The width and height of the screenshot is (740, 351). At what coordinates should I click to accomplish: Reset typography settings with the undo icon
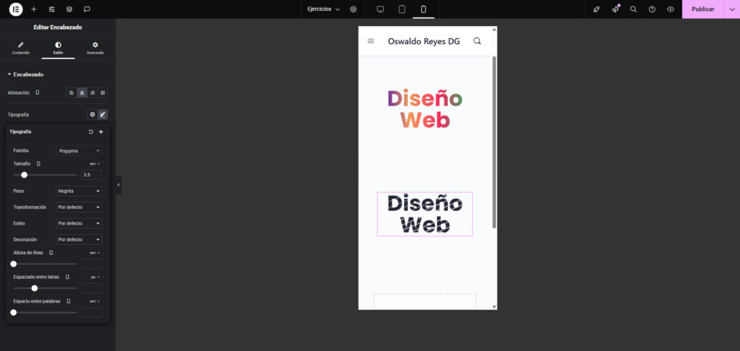90,132
